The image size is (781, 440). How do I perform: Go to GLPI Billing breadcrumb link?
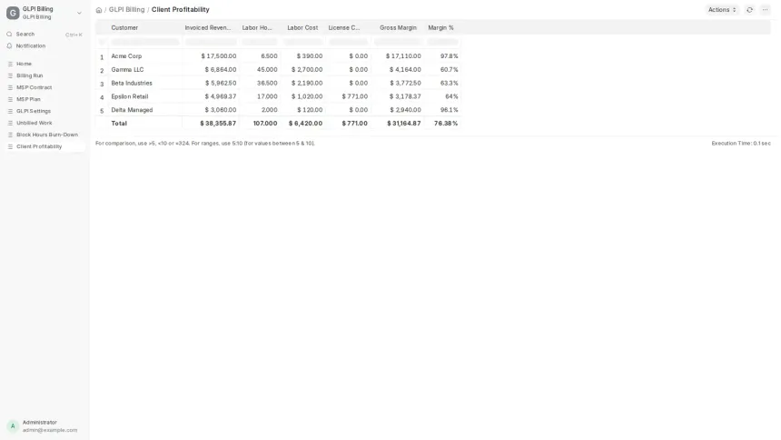[x=126, y=9]
